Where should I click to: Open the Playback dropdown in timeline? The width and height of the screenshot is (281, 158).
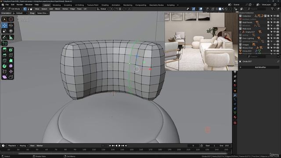pos(13,146)
